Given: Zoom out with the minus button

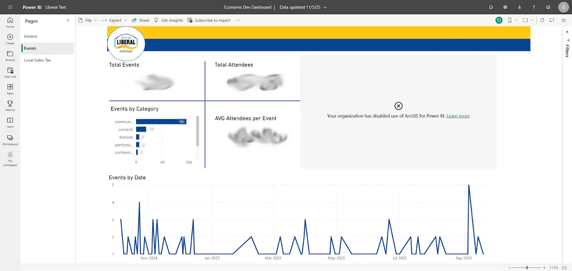Looking at the screenshot, I should (509, 267).
